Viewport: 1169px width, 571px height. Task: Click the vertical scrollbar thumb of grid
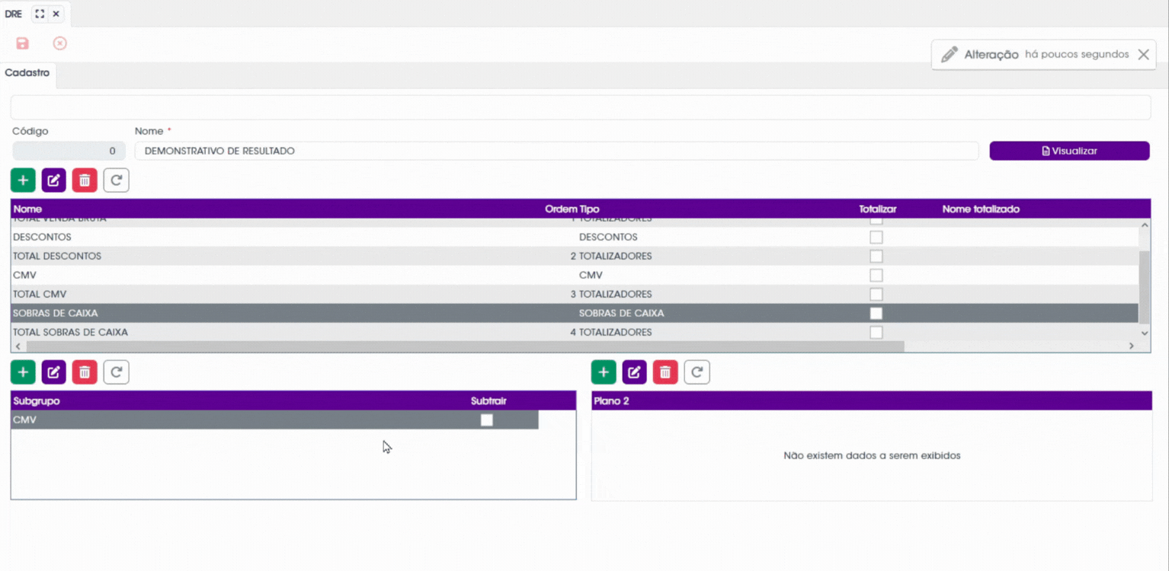click(1144, 286)
